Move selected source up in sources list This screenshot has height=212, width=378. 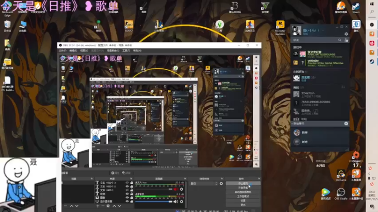click(x=114, y=206)
